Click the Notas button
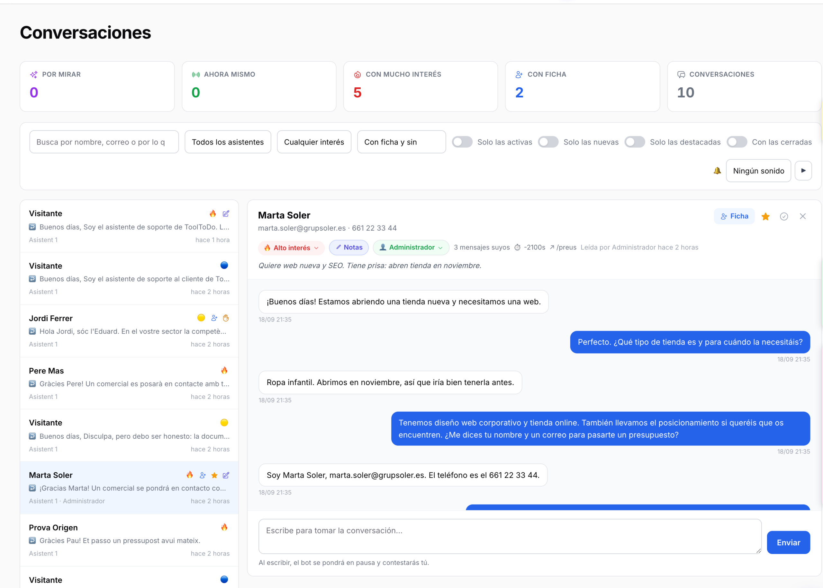The image size is (823, 588). [348, 247]
